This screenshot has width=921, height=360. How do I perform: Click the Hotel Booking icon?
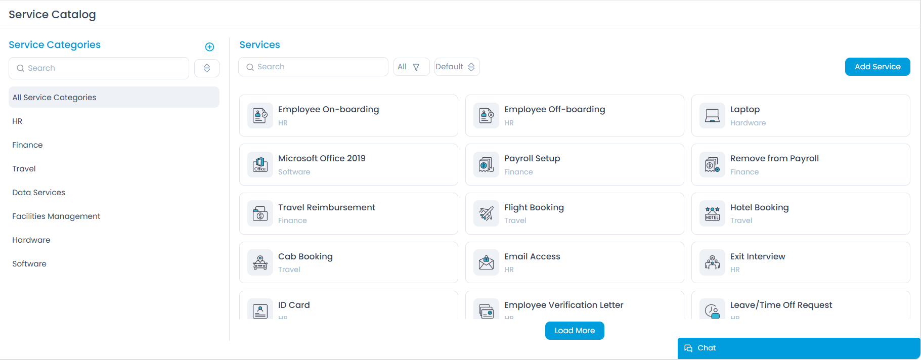(712, 213)
